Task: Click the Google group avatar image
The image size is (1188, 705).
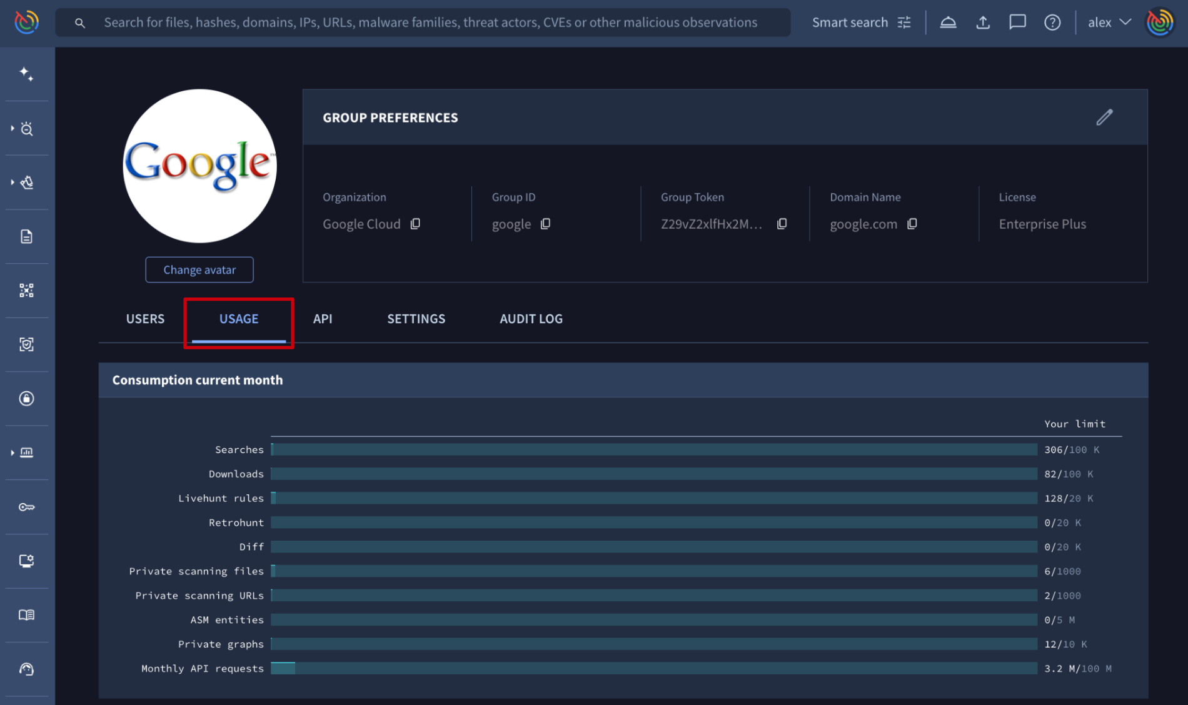Action: pos(199,166)
